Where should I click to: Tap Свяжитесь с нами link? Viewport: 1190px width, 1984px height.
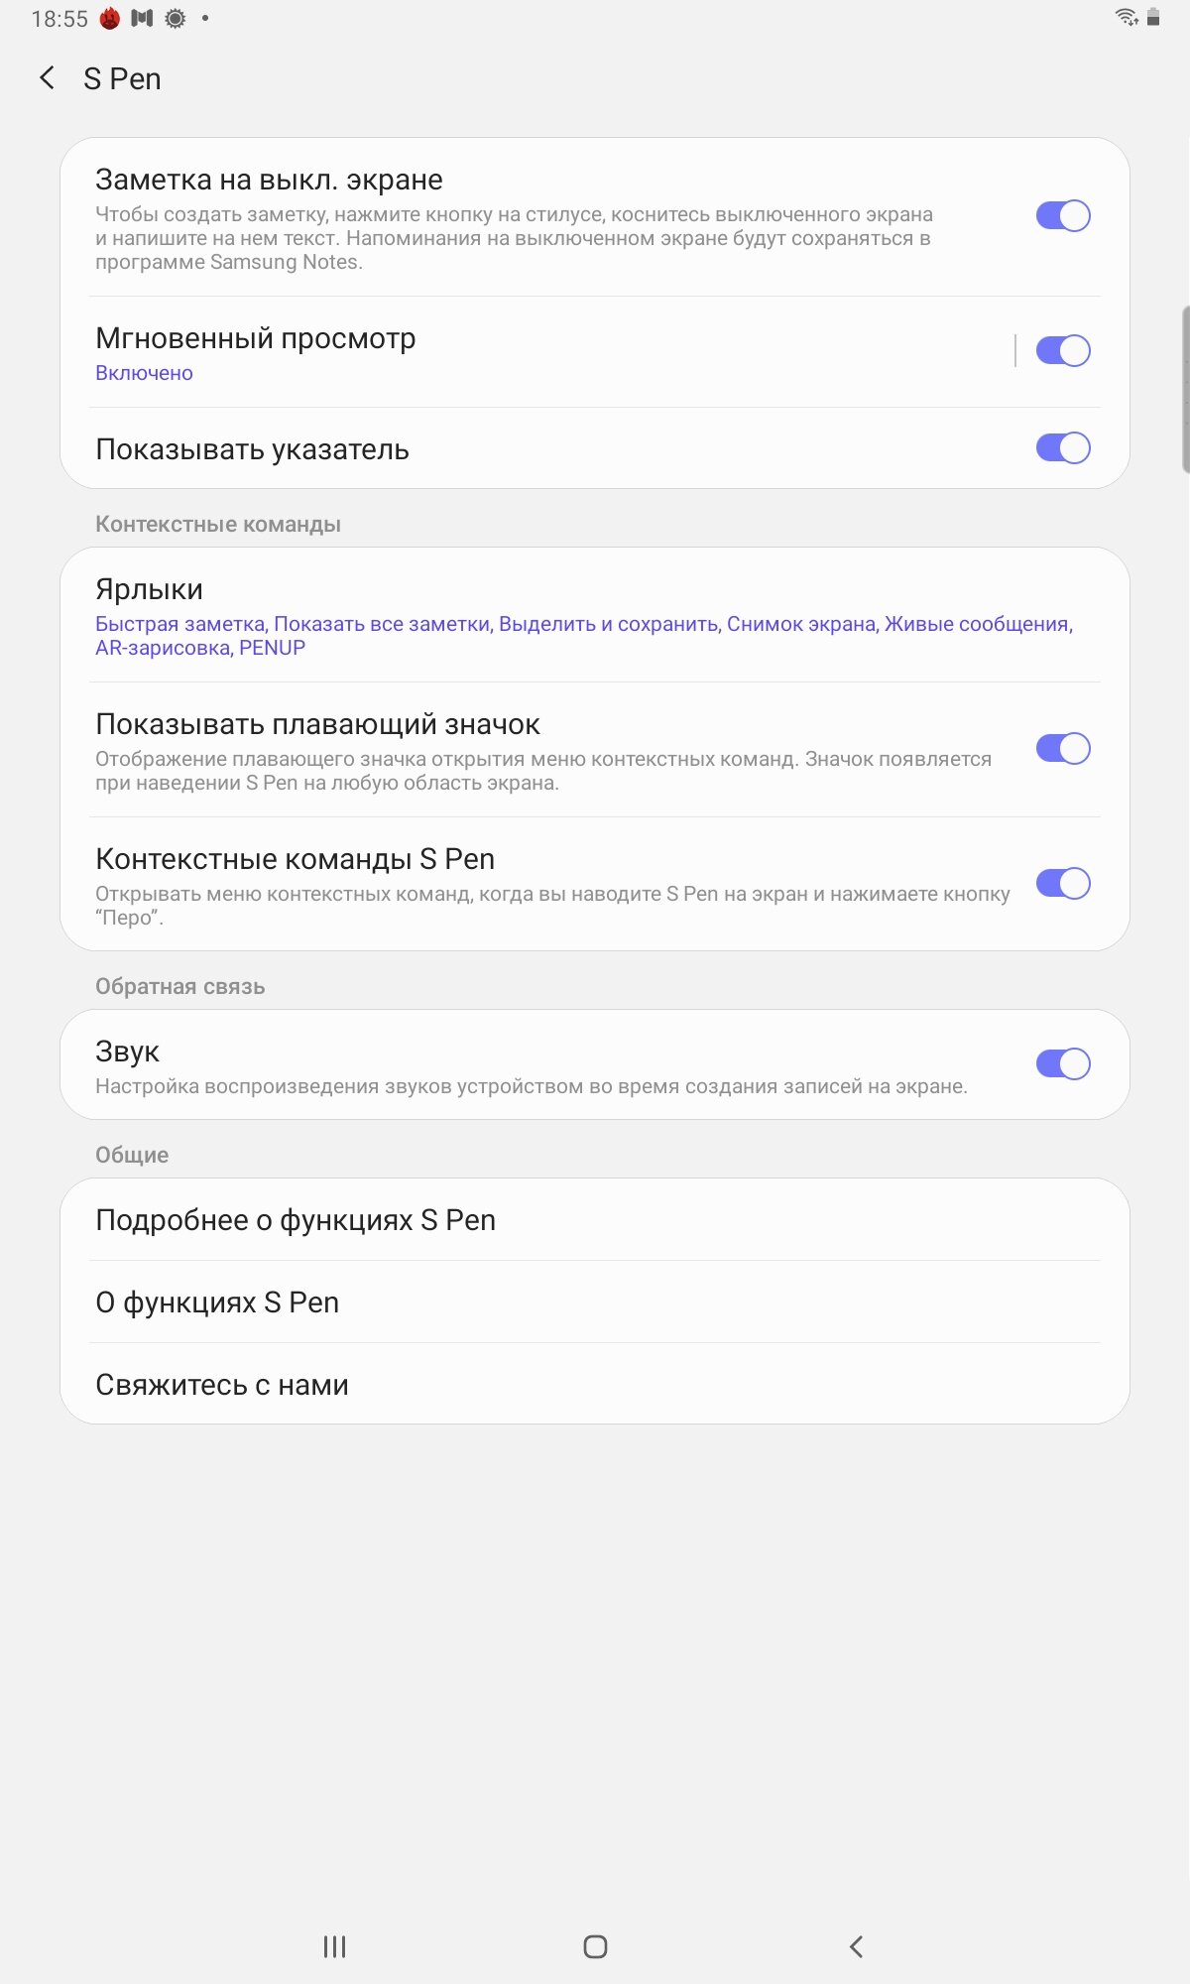tap(595, 1384)
